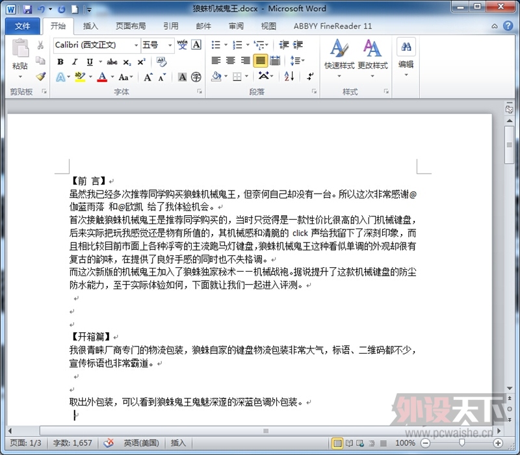
Task: Click the Superscript x² icon
Action: (x=141, y=62)
